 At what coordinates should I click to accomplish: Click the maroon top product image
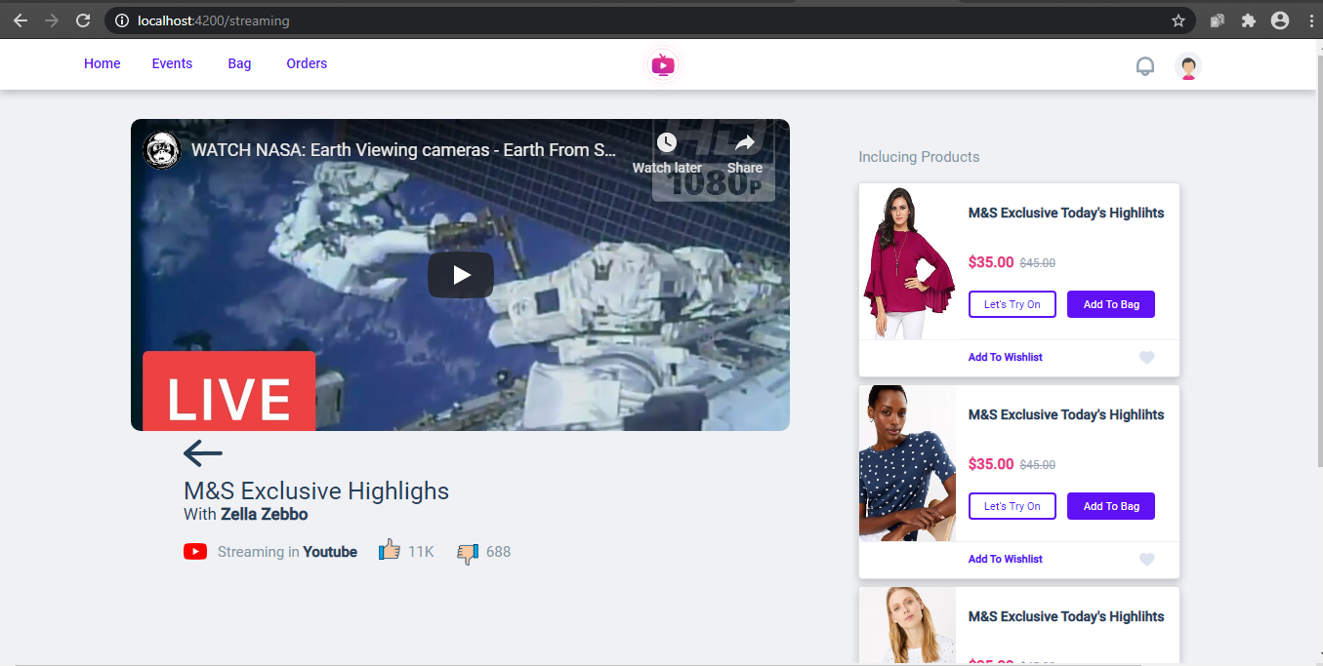(908, 261)
